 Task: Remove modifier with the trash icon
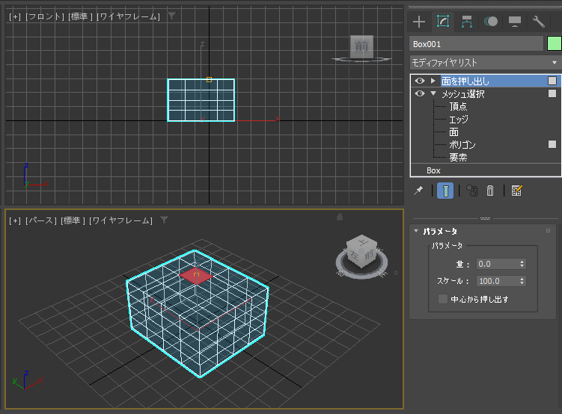[490, 191]
